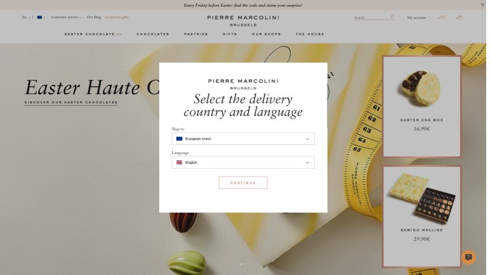Close the Easter promo banner
This screenshot has width=490, height=275.
(x=483, y=5)
